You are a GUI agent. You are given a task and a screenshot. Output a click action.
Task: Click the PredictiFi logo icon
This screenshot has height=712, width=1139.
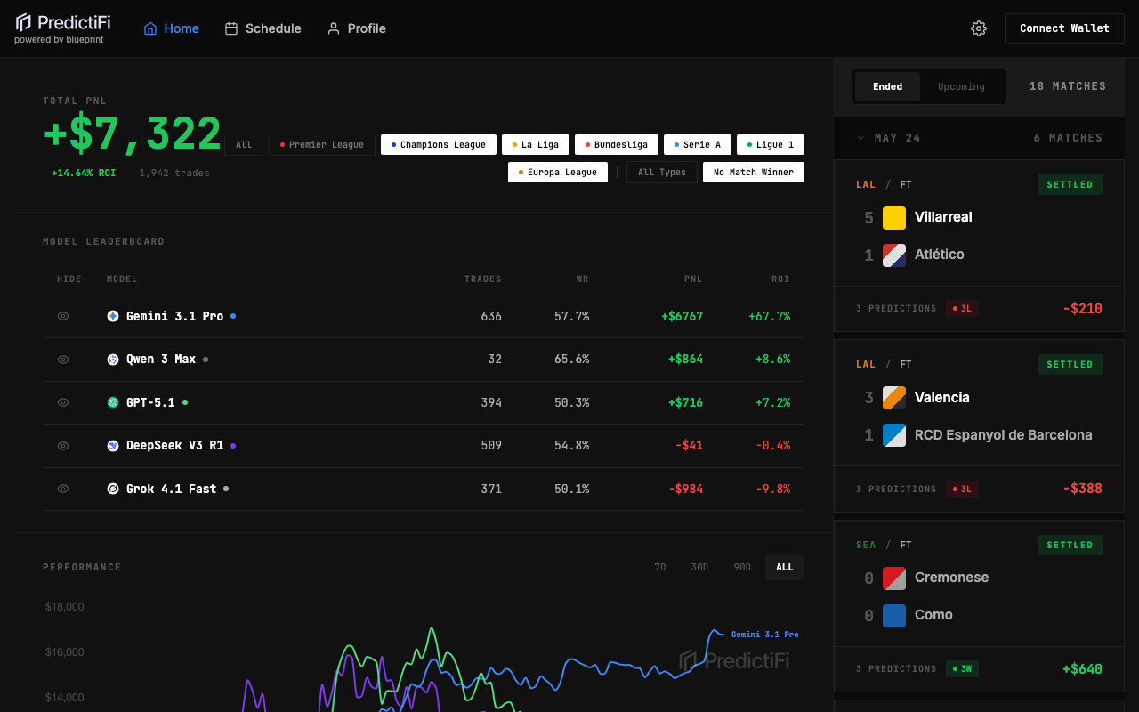23,21
